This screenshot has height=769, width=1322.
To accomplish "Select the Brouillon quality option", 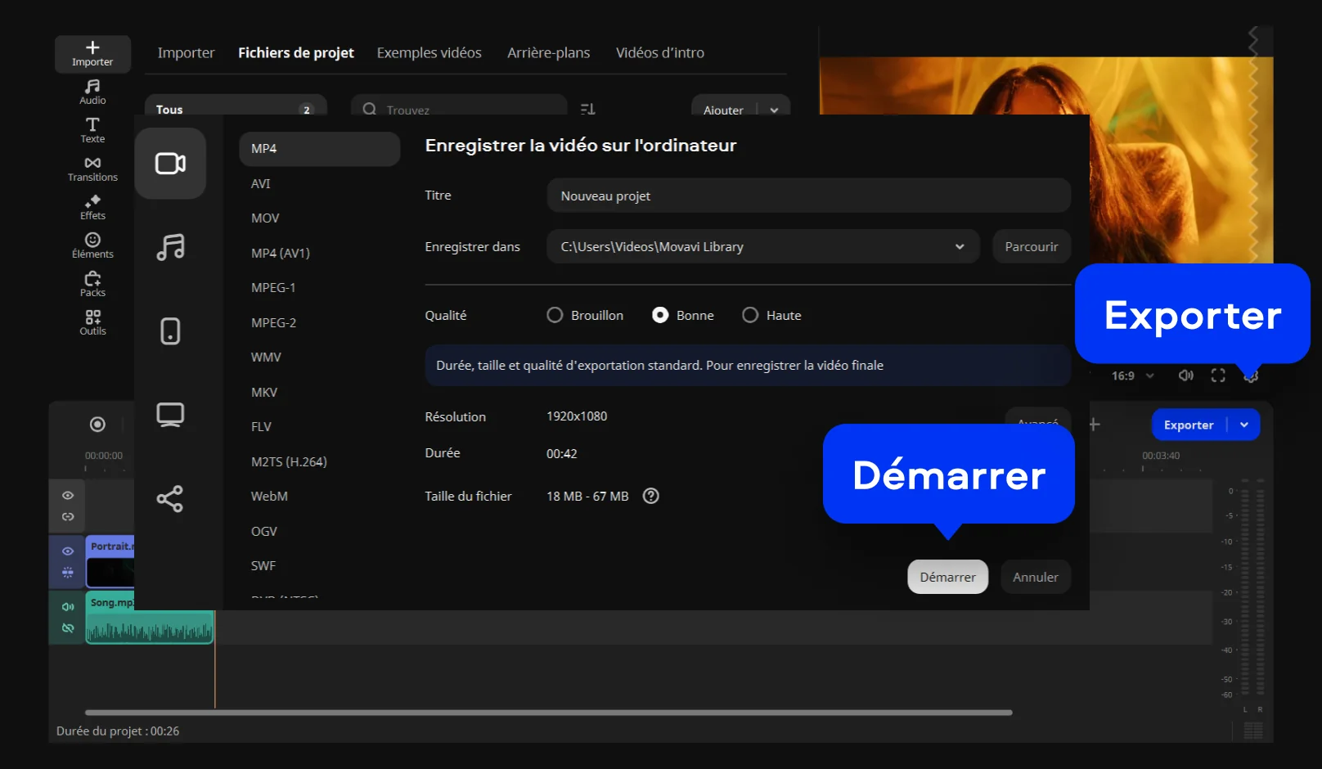I will [555, 315].
